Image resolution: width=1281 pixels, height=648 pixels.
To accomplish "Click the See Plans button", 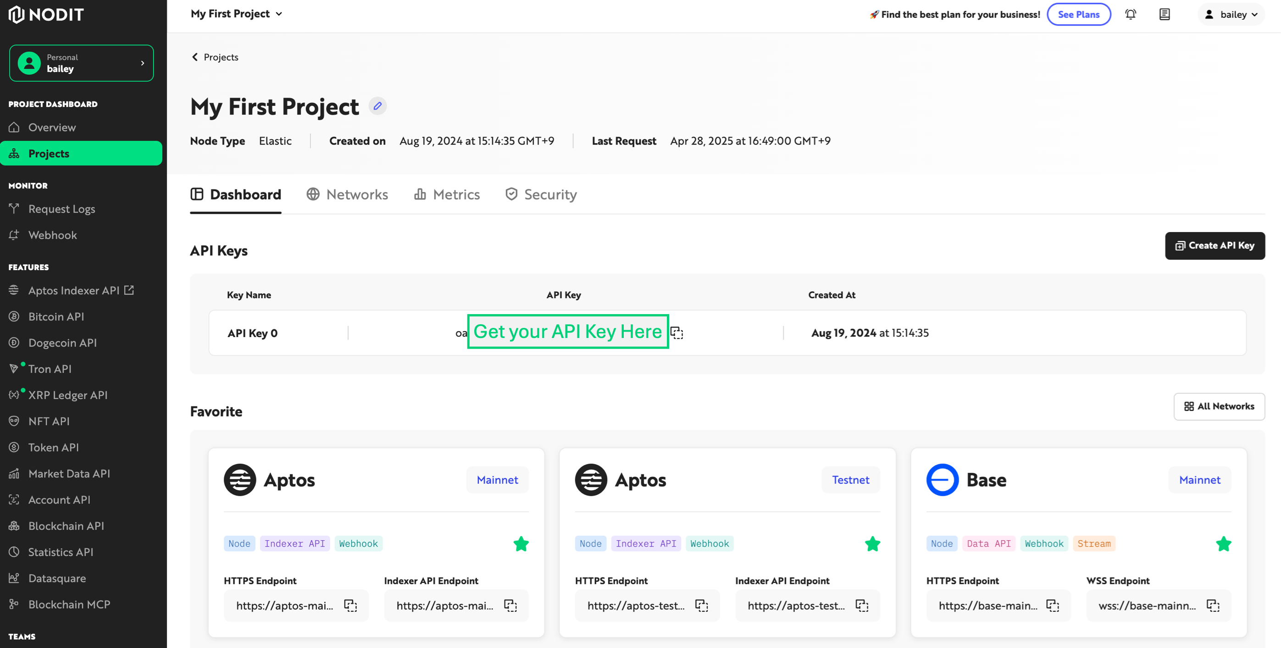I will [x=1078, y=14].
